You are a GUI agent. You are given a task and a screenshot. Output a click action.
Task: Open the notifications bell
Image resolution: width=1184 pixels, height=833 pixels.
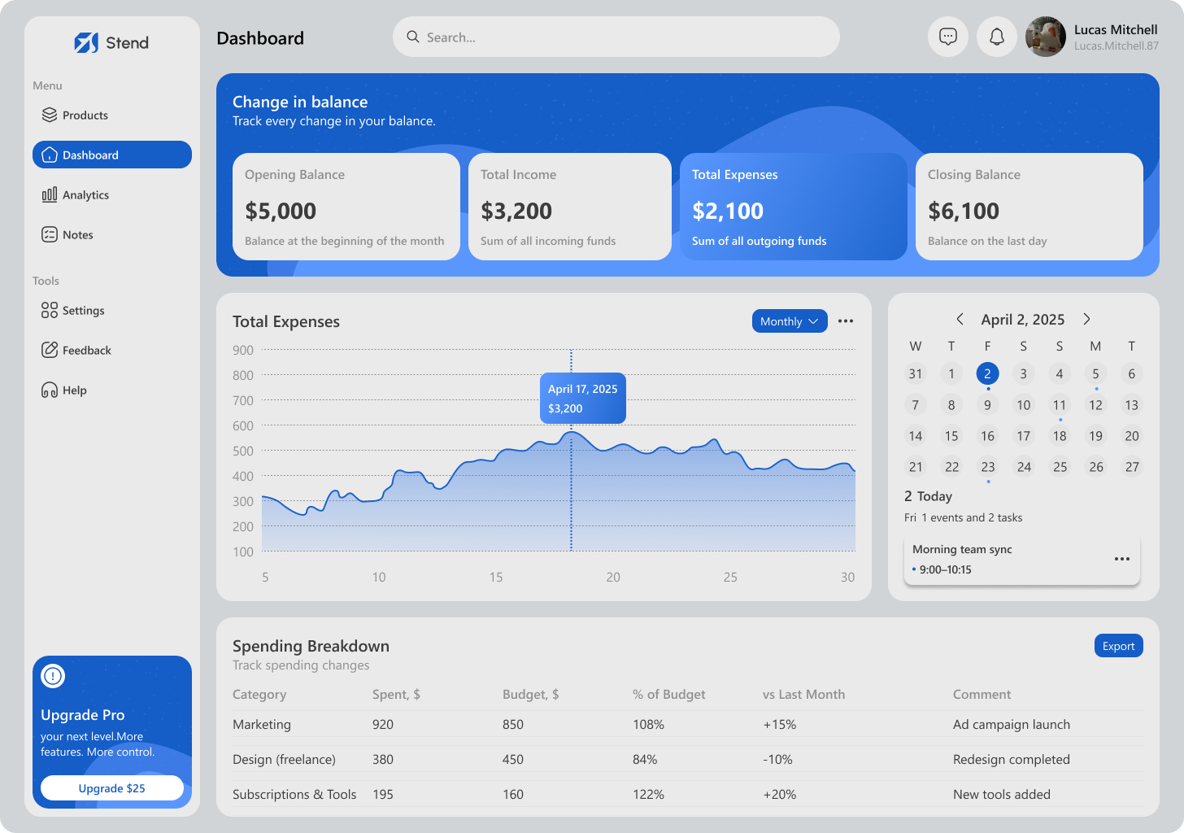click(997, 37)
